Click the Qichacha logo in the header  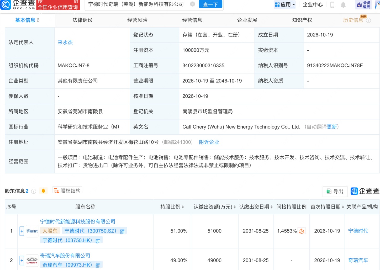18,5
